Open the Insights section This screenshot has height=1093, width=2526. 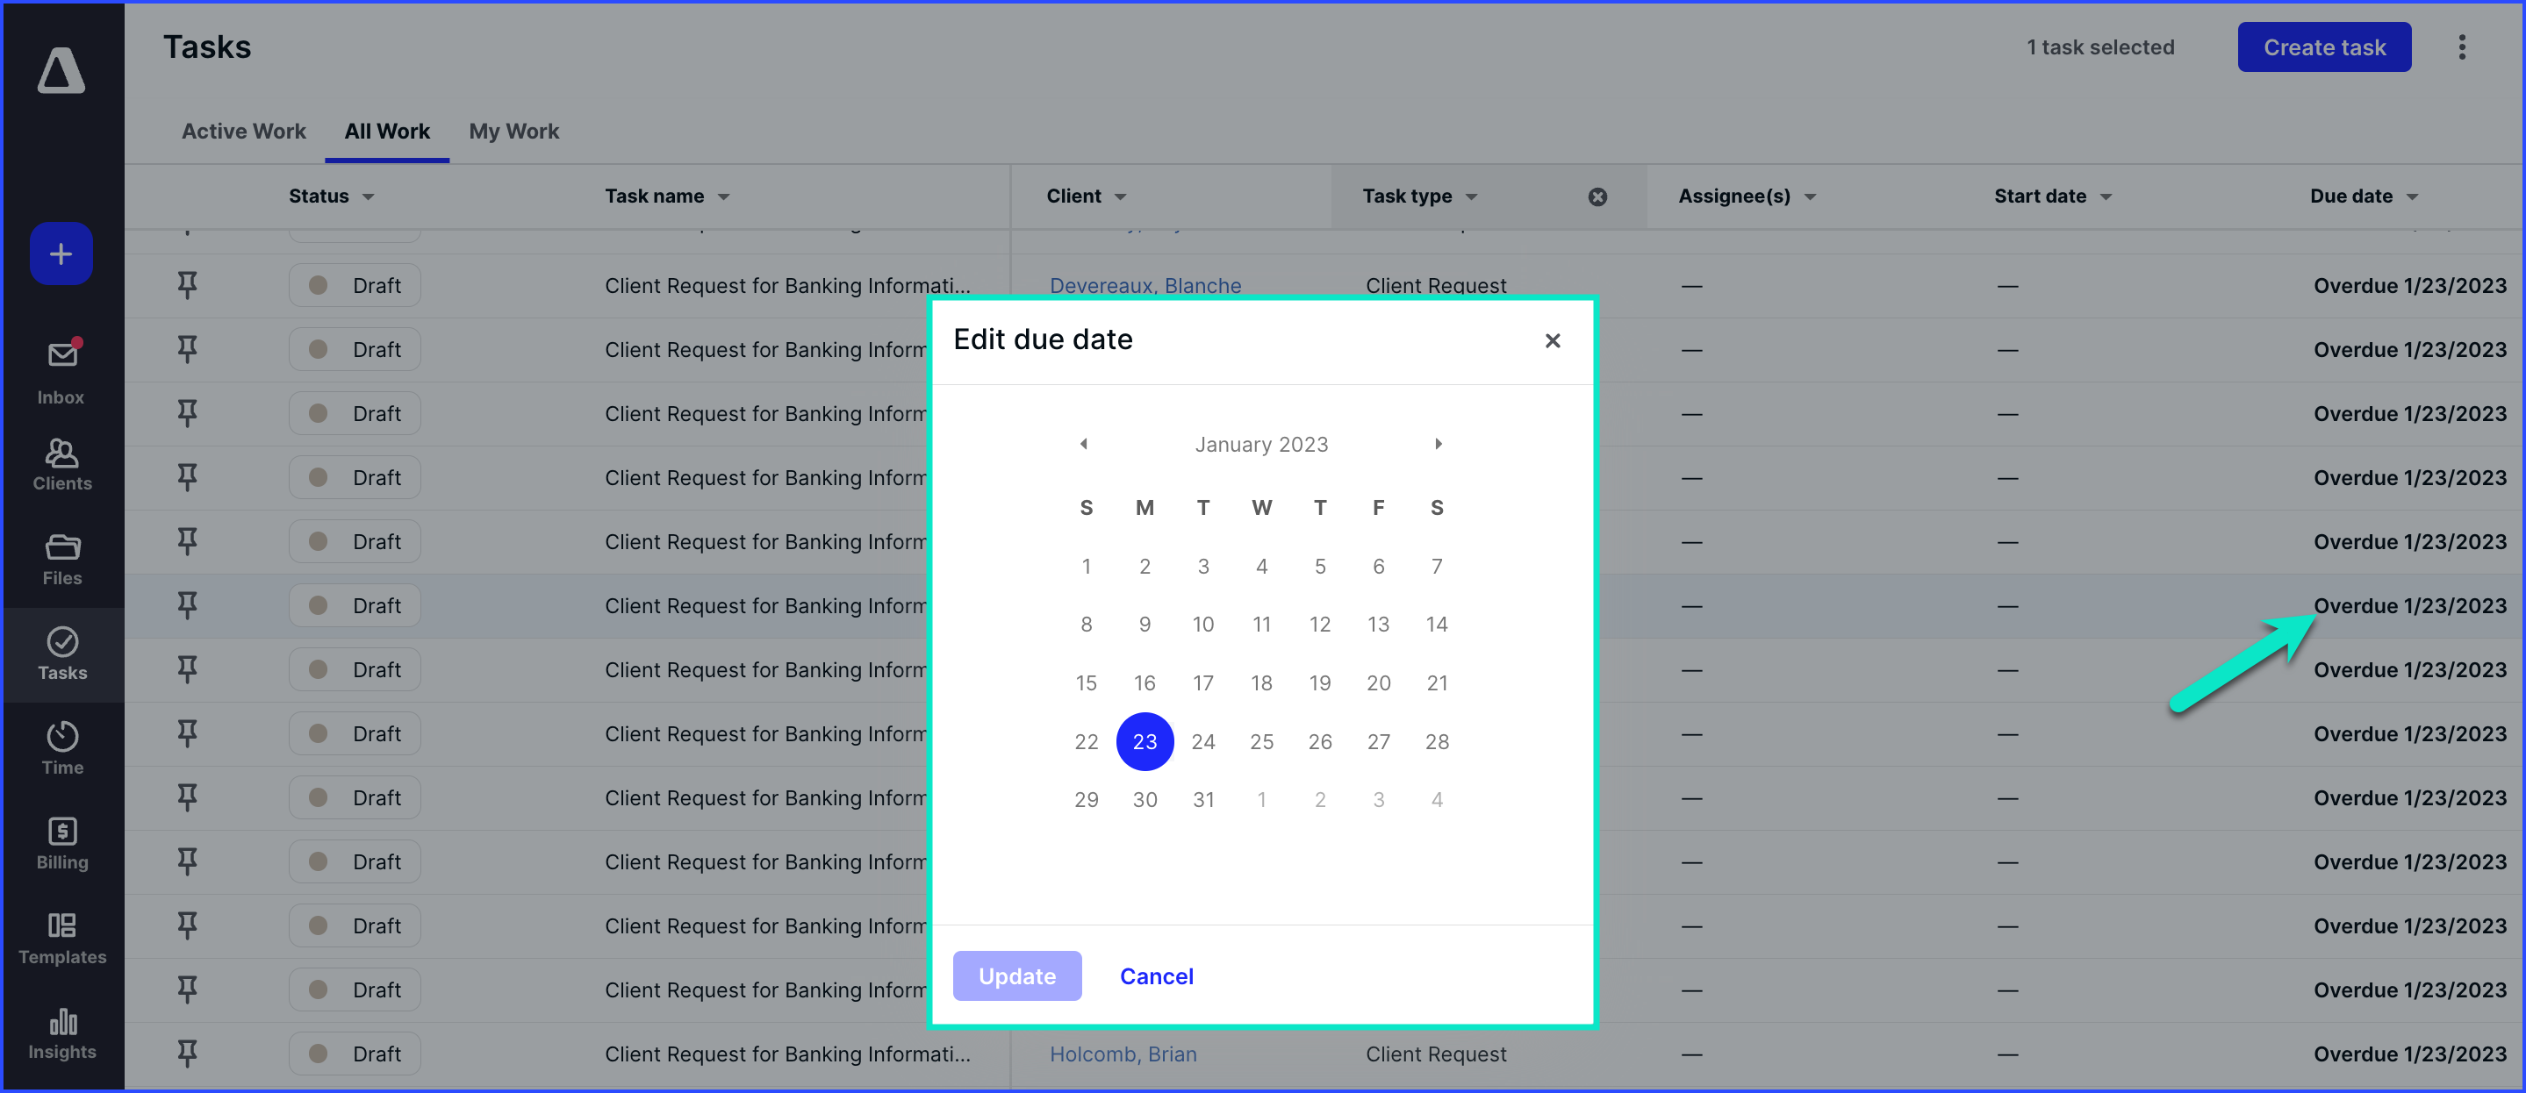coord(61,1034)
